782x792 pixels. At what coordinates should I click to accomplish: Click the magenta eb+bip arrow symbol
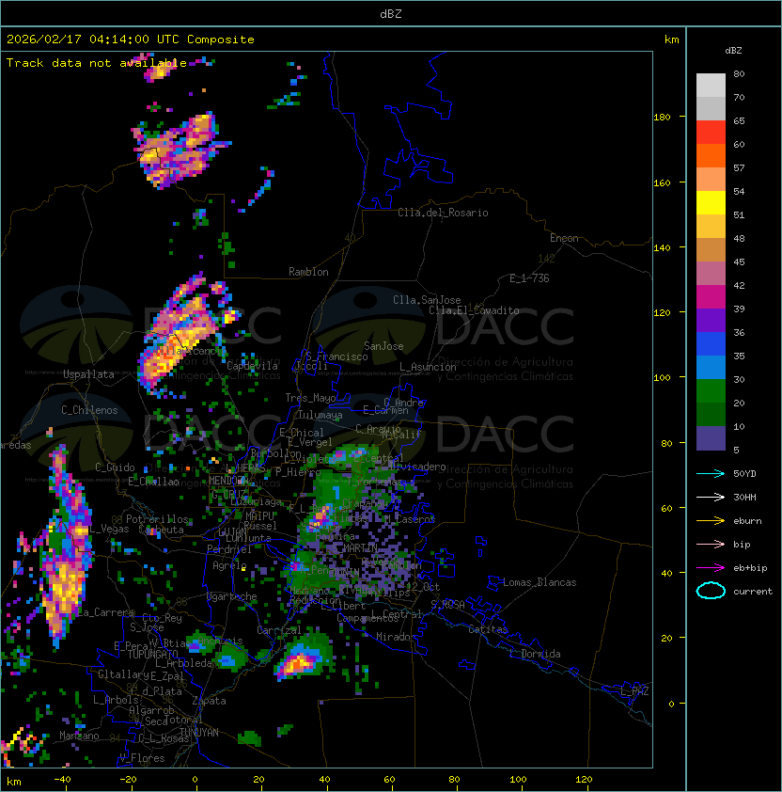711,568
